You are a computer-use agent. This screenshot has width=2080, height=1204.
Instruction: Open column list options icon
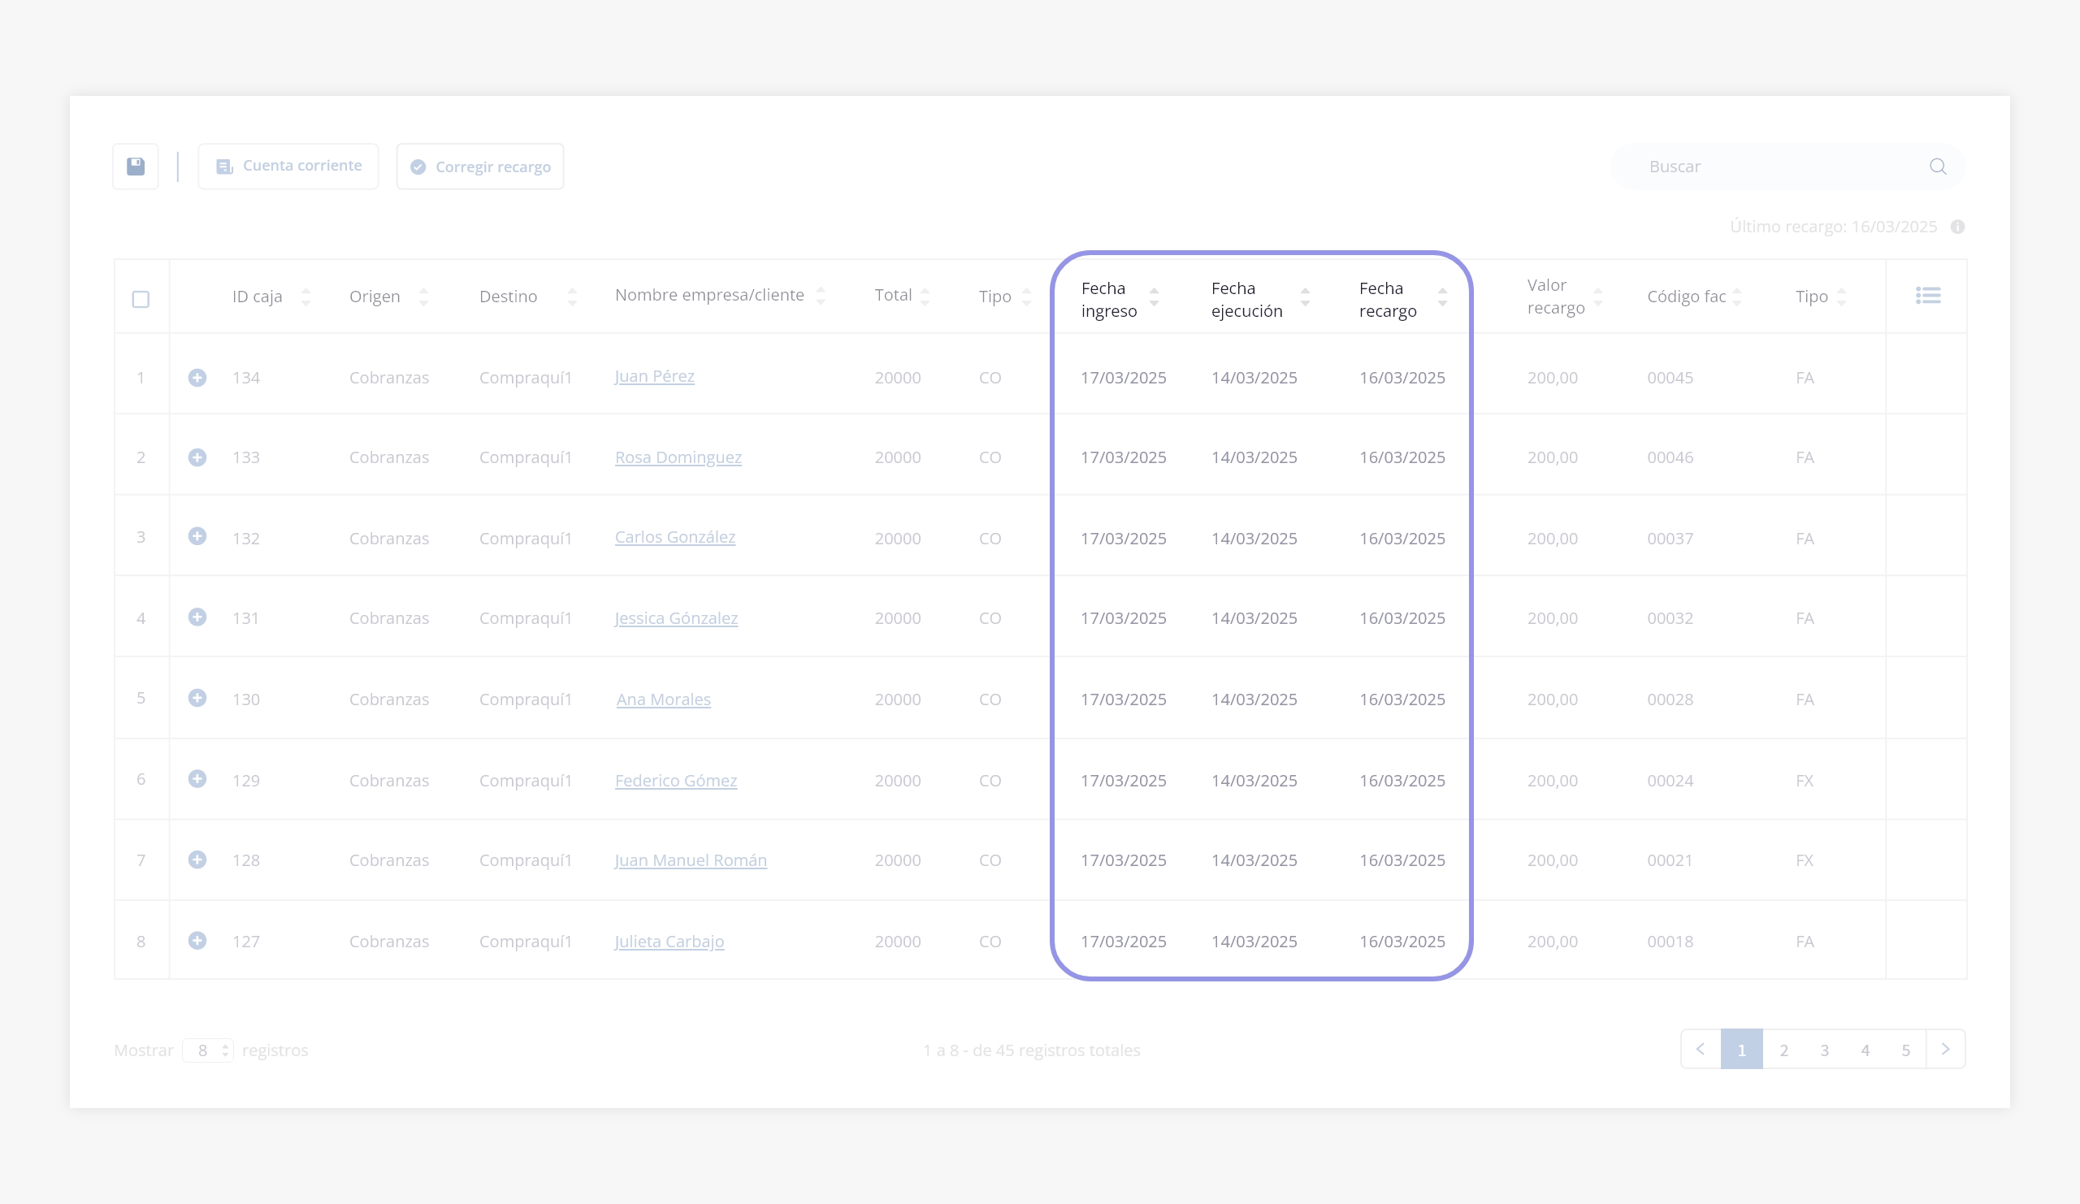click(x=1927, y=296)
